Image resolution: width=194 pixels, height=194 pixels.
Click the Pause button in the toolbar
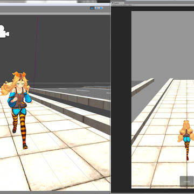point(96,8)
